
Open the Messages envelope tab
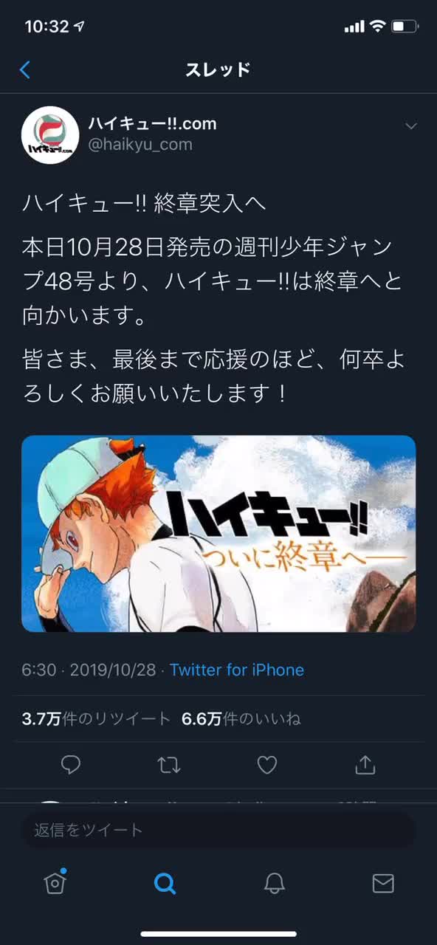(x=383, y=883)
